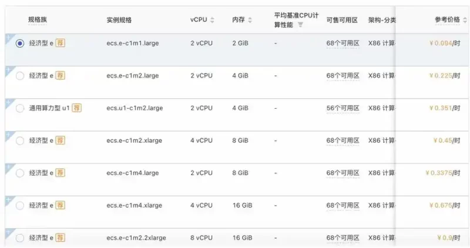Click the ¥0.094/时 price in first row
Viewport: 470px width, 248px height.
(x=445, y=43)
